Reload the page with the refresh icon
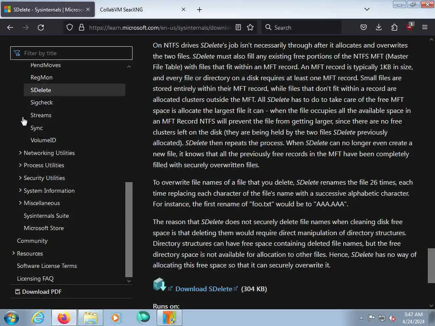The image size is (435, 326). tap(41, 28)
